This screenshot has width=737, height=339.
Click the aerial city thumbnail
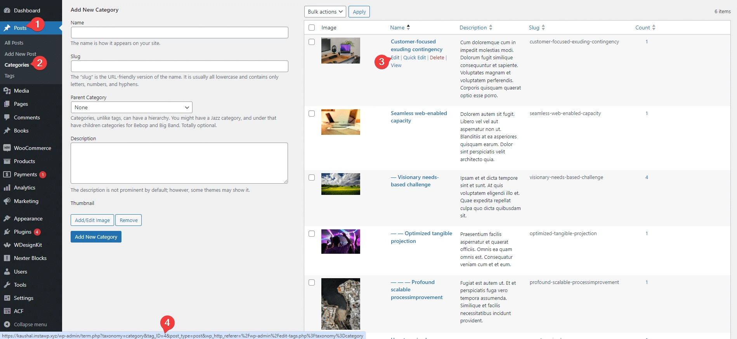[x=341, y=304]
